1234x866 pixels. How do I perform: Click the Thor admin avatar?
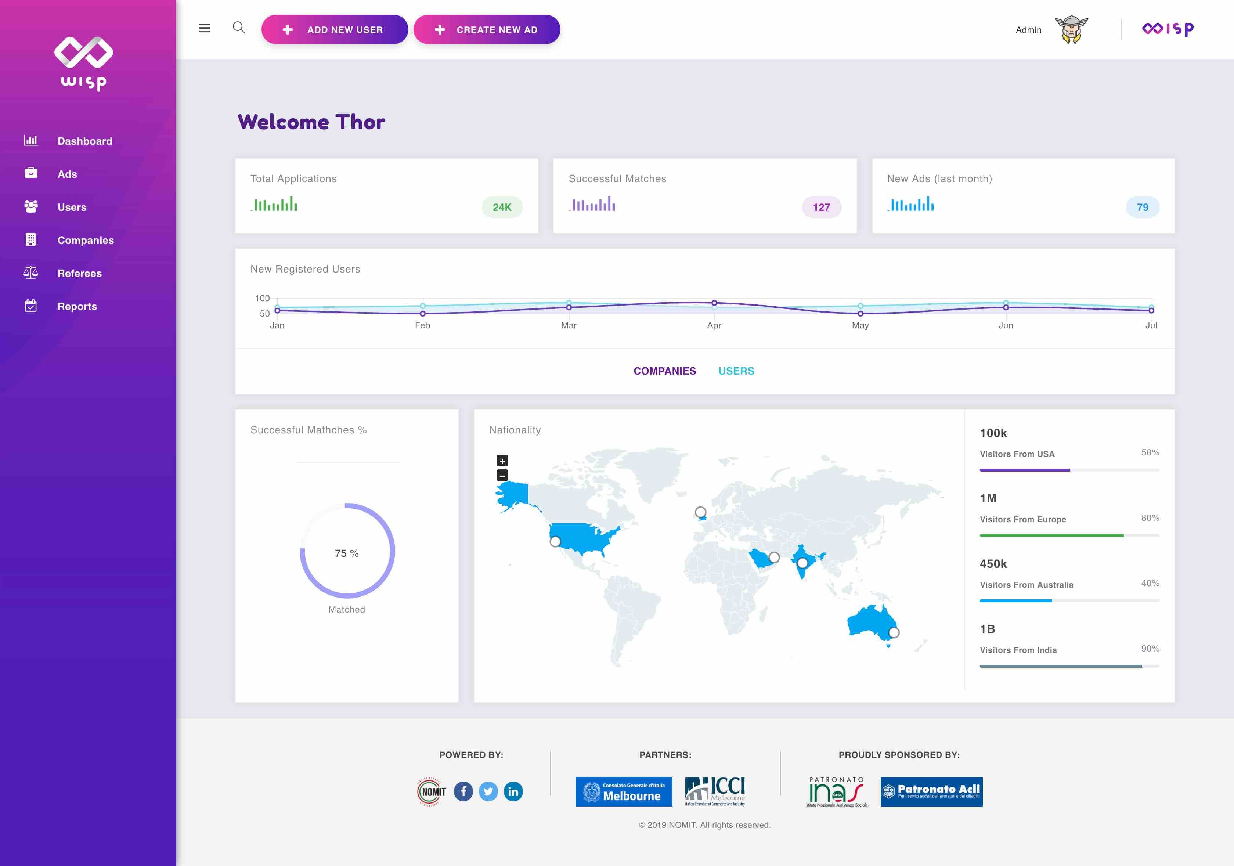coord(1071,30)
